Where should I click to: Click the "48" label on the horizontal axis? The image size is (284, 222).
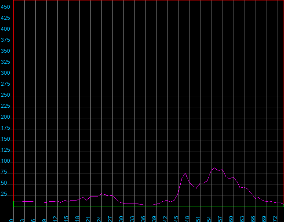tap(187, 219)
